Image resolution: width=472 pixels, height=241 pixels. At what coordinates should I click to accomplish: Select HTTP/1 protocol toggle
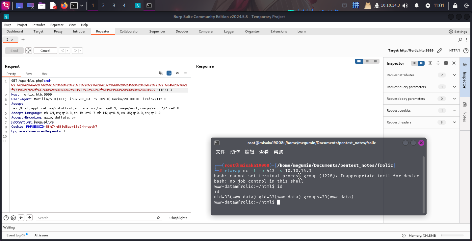click(455, 51)
